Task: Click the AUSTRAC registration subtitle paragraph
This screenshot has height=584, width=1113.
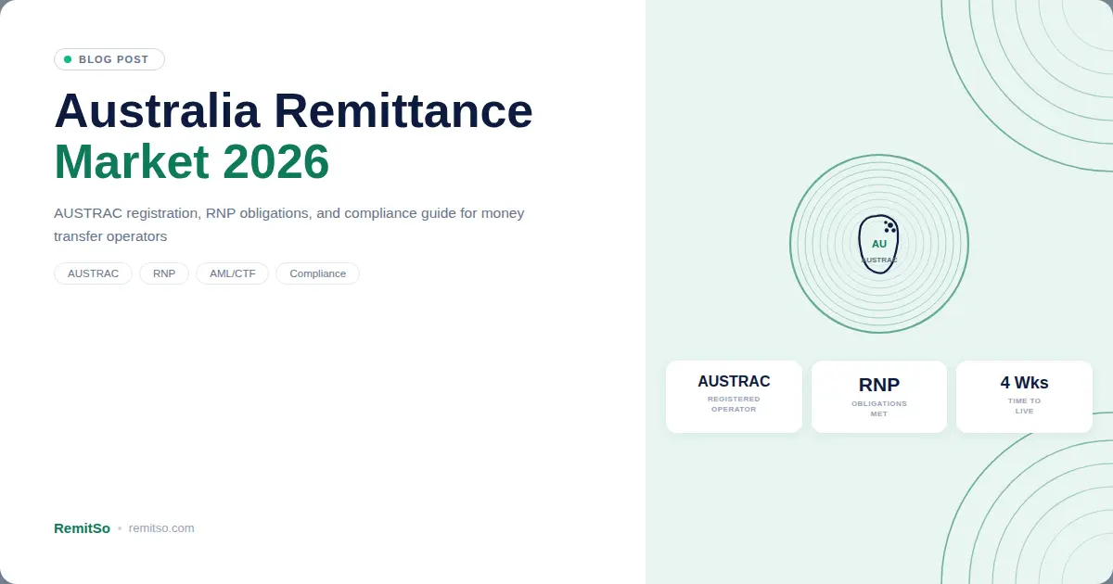Action: click(x=288, y=224)
